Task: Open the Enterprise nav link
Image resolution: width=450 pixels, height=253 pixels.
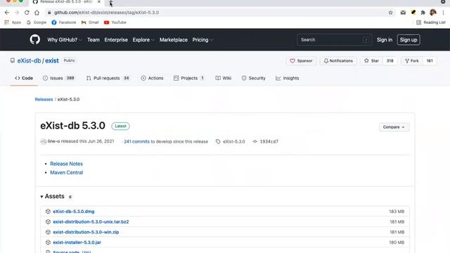Action: (x=116, y=40)
